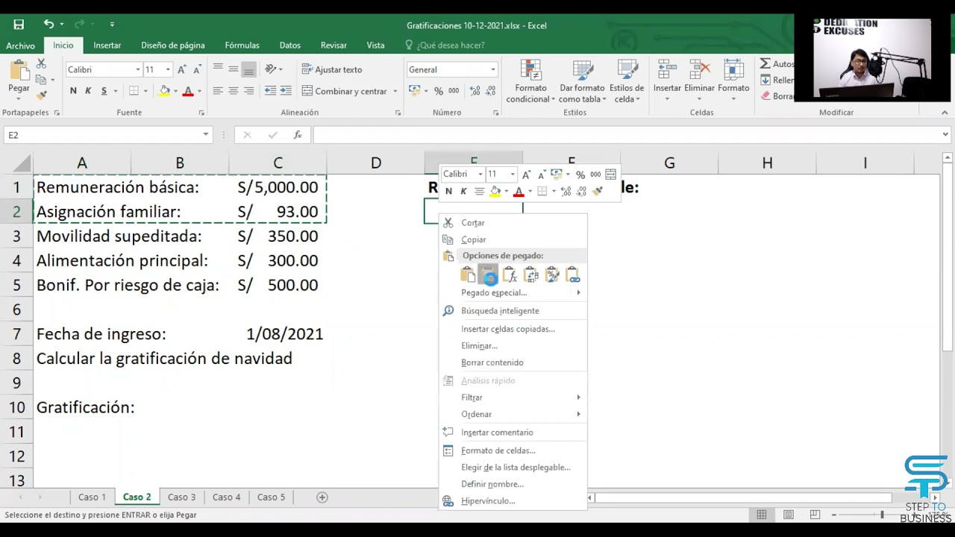Click ribbon Increase Font Size icon
Image resolution: width=955 pixels, height=537 pixels.
pos(182,69)
